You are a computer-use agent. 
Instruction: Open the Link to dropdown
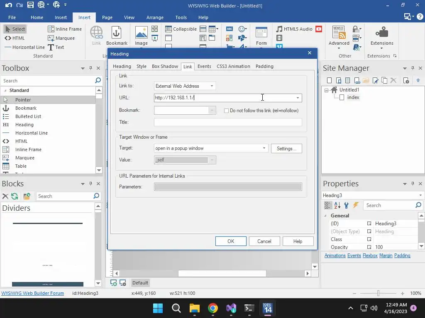coord(185,86)
